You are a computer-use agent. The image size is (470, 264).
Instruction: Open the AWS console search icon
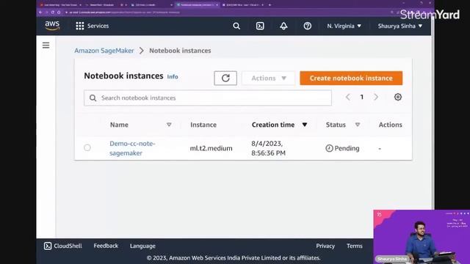click(x=236, y=26)
